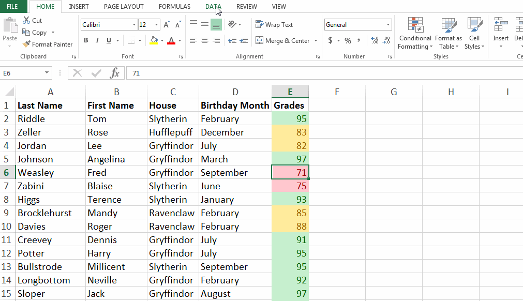This screenshot has height=301, width=523.
Task: Click the Cut scissors icon
Action: point(26,21)
